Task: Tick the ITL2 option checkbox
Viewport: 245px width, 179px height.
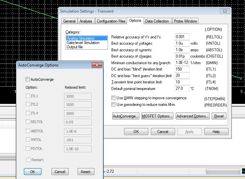Action: [28, 104]
